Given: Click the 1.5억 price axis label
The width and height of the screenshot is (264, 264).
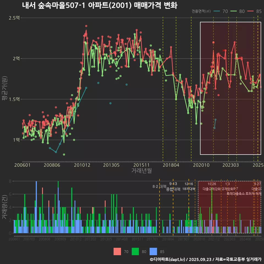Looking at the screenshot, I should pyautogui.click(x=14, y=99).
